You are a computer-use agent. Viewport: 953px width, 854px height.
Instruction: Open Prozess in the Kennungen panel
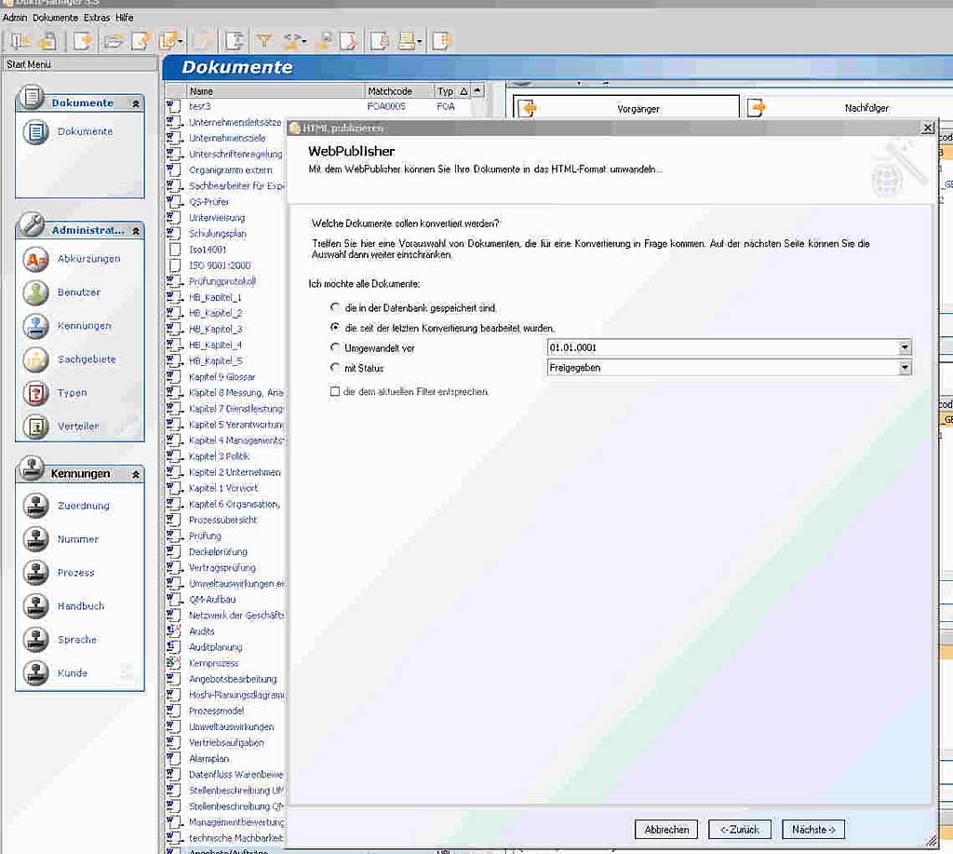76,573
